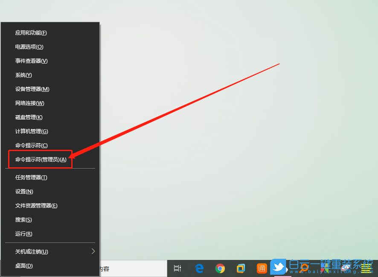The width and height of the screenshot is (378, 277).
Task: Select 命令提示符(管理员) from the menu
Action: [x=41, y=159]
